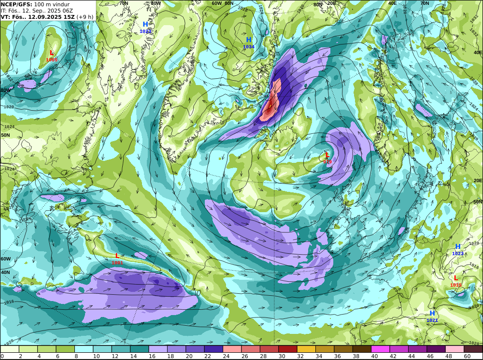Click the '40N' latitude label on left edge
The height and width of the screenshot is (360, 483).
point(5,273)
